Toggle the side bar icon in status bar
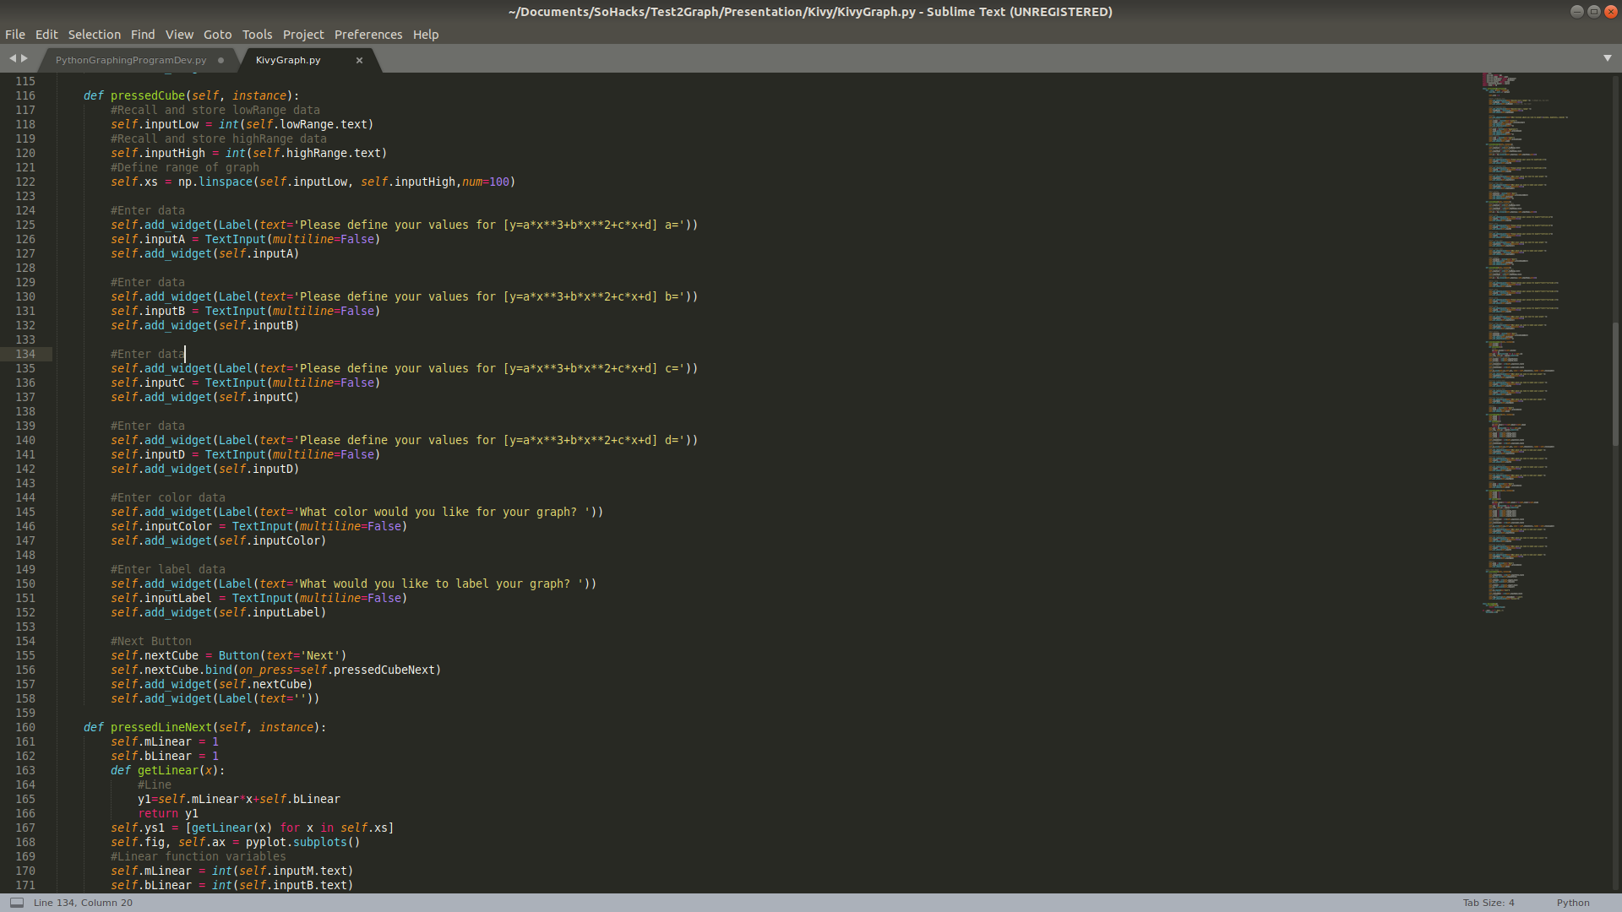1622x912 pixels. click(x=16, y=903)
